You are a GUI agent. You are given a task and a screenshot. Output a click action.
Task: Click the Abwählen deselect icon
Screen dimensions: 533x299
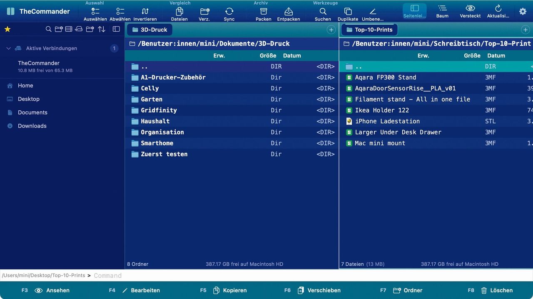[120, 11]
